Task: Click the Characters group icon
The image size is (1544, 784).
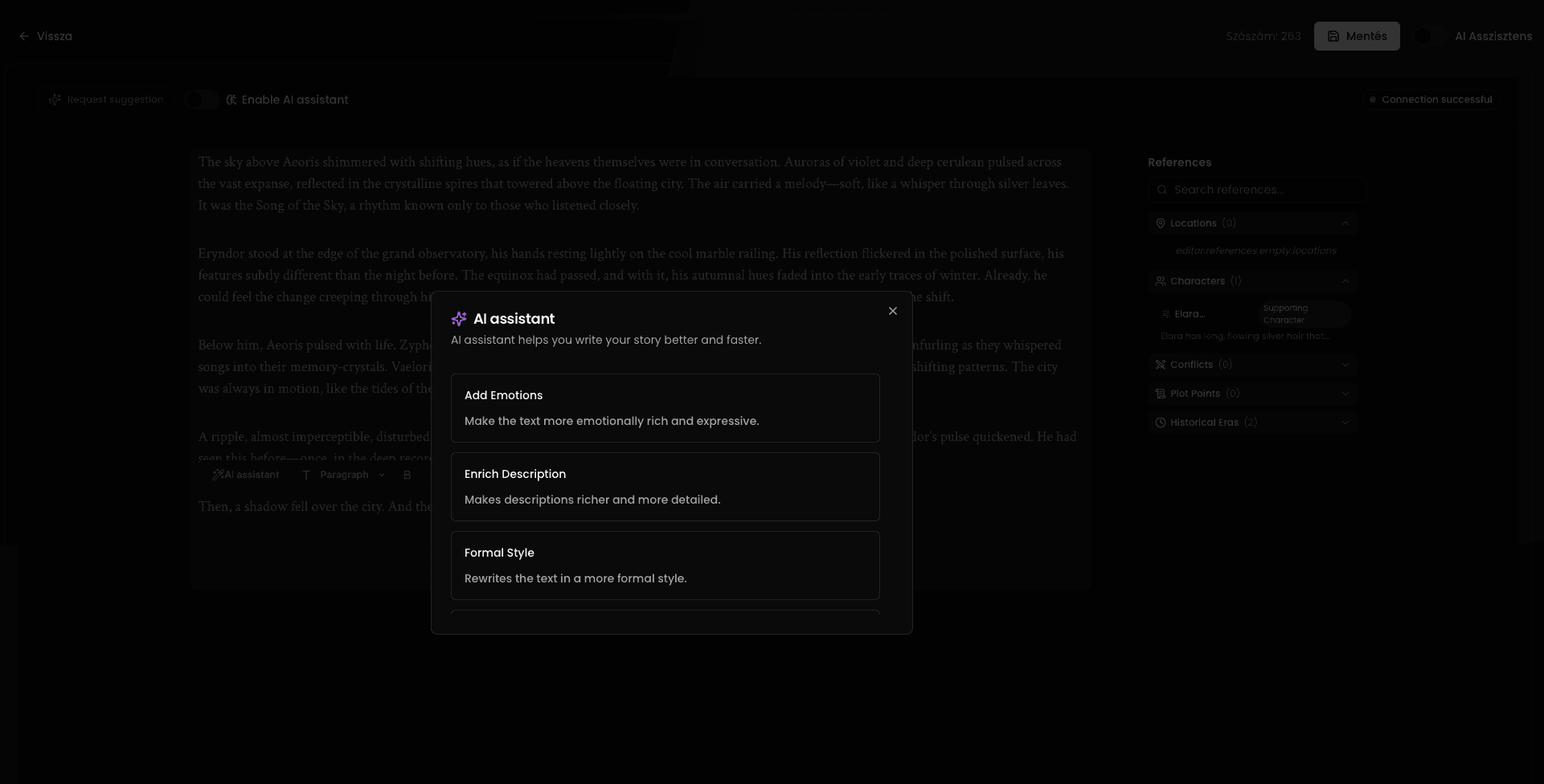Action: click(x=1160, y=280)
